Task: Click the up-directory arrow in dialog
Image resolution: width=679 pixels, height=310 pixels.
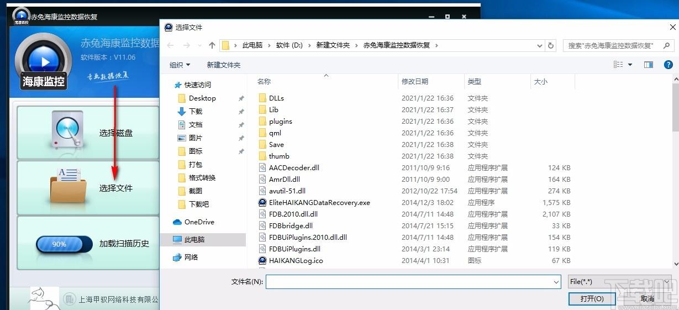Action: coord(212,45)
